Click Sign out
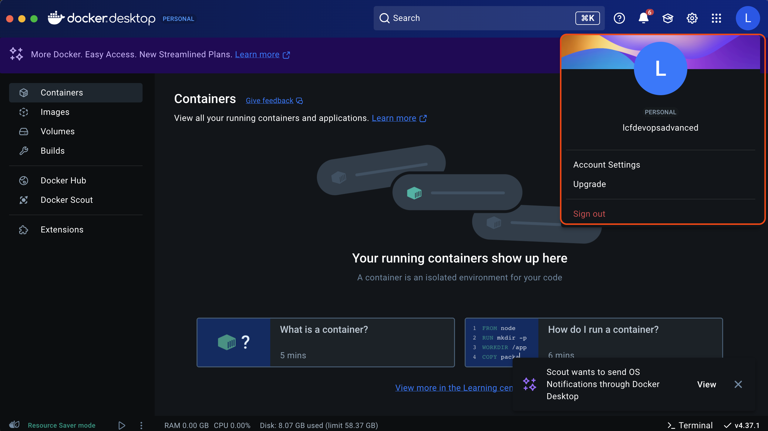 [x=589, y=214]
